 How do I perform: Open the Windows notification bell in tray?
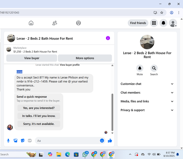coord(178,154)
